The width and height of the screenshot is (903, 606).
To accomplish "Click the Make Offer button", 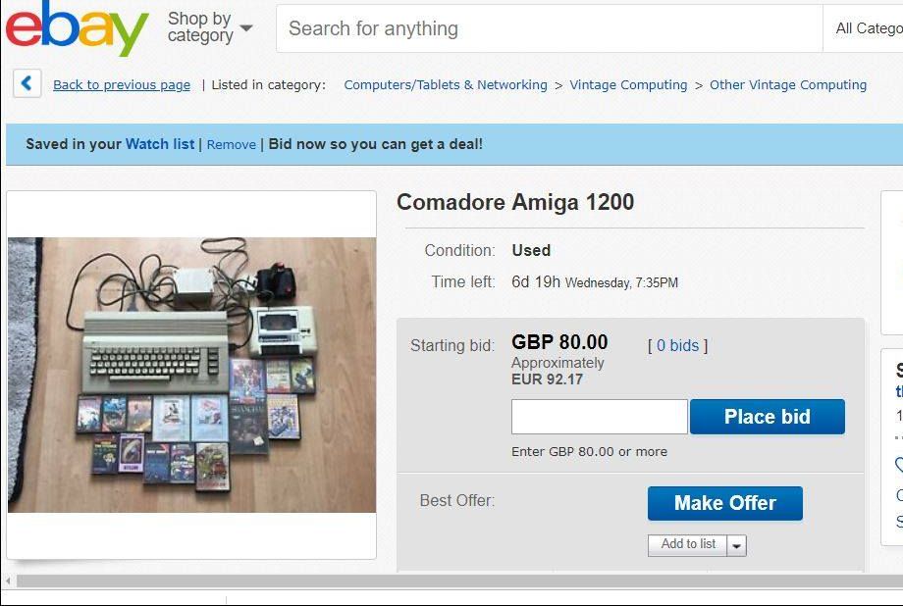I will (x=725, y=503).
